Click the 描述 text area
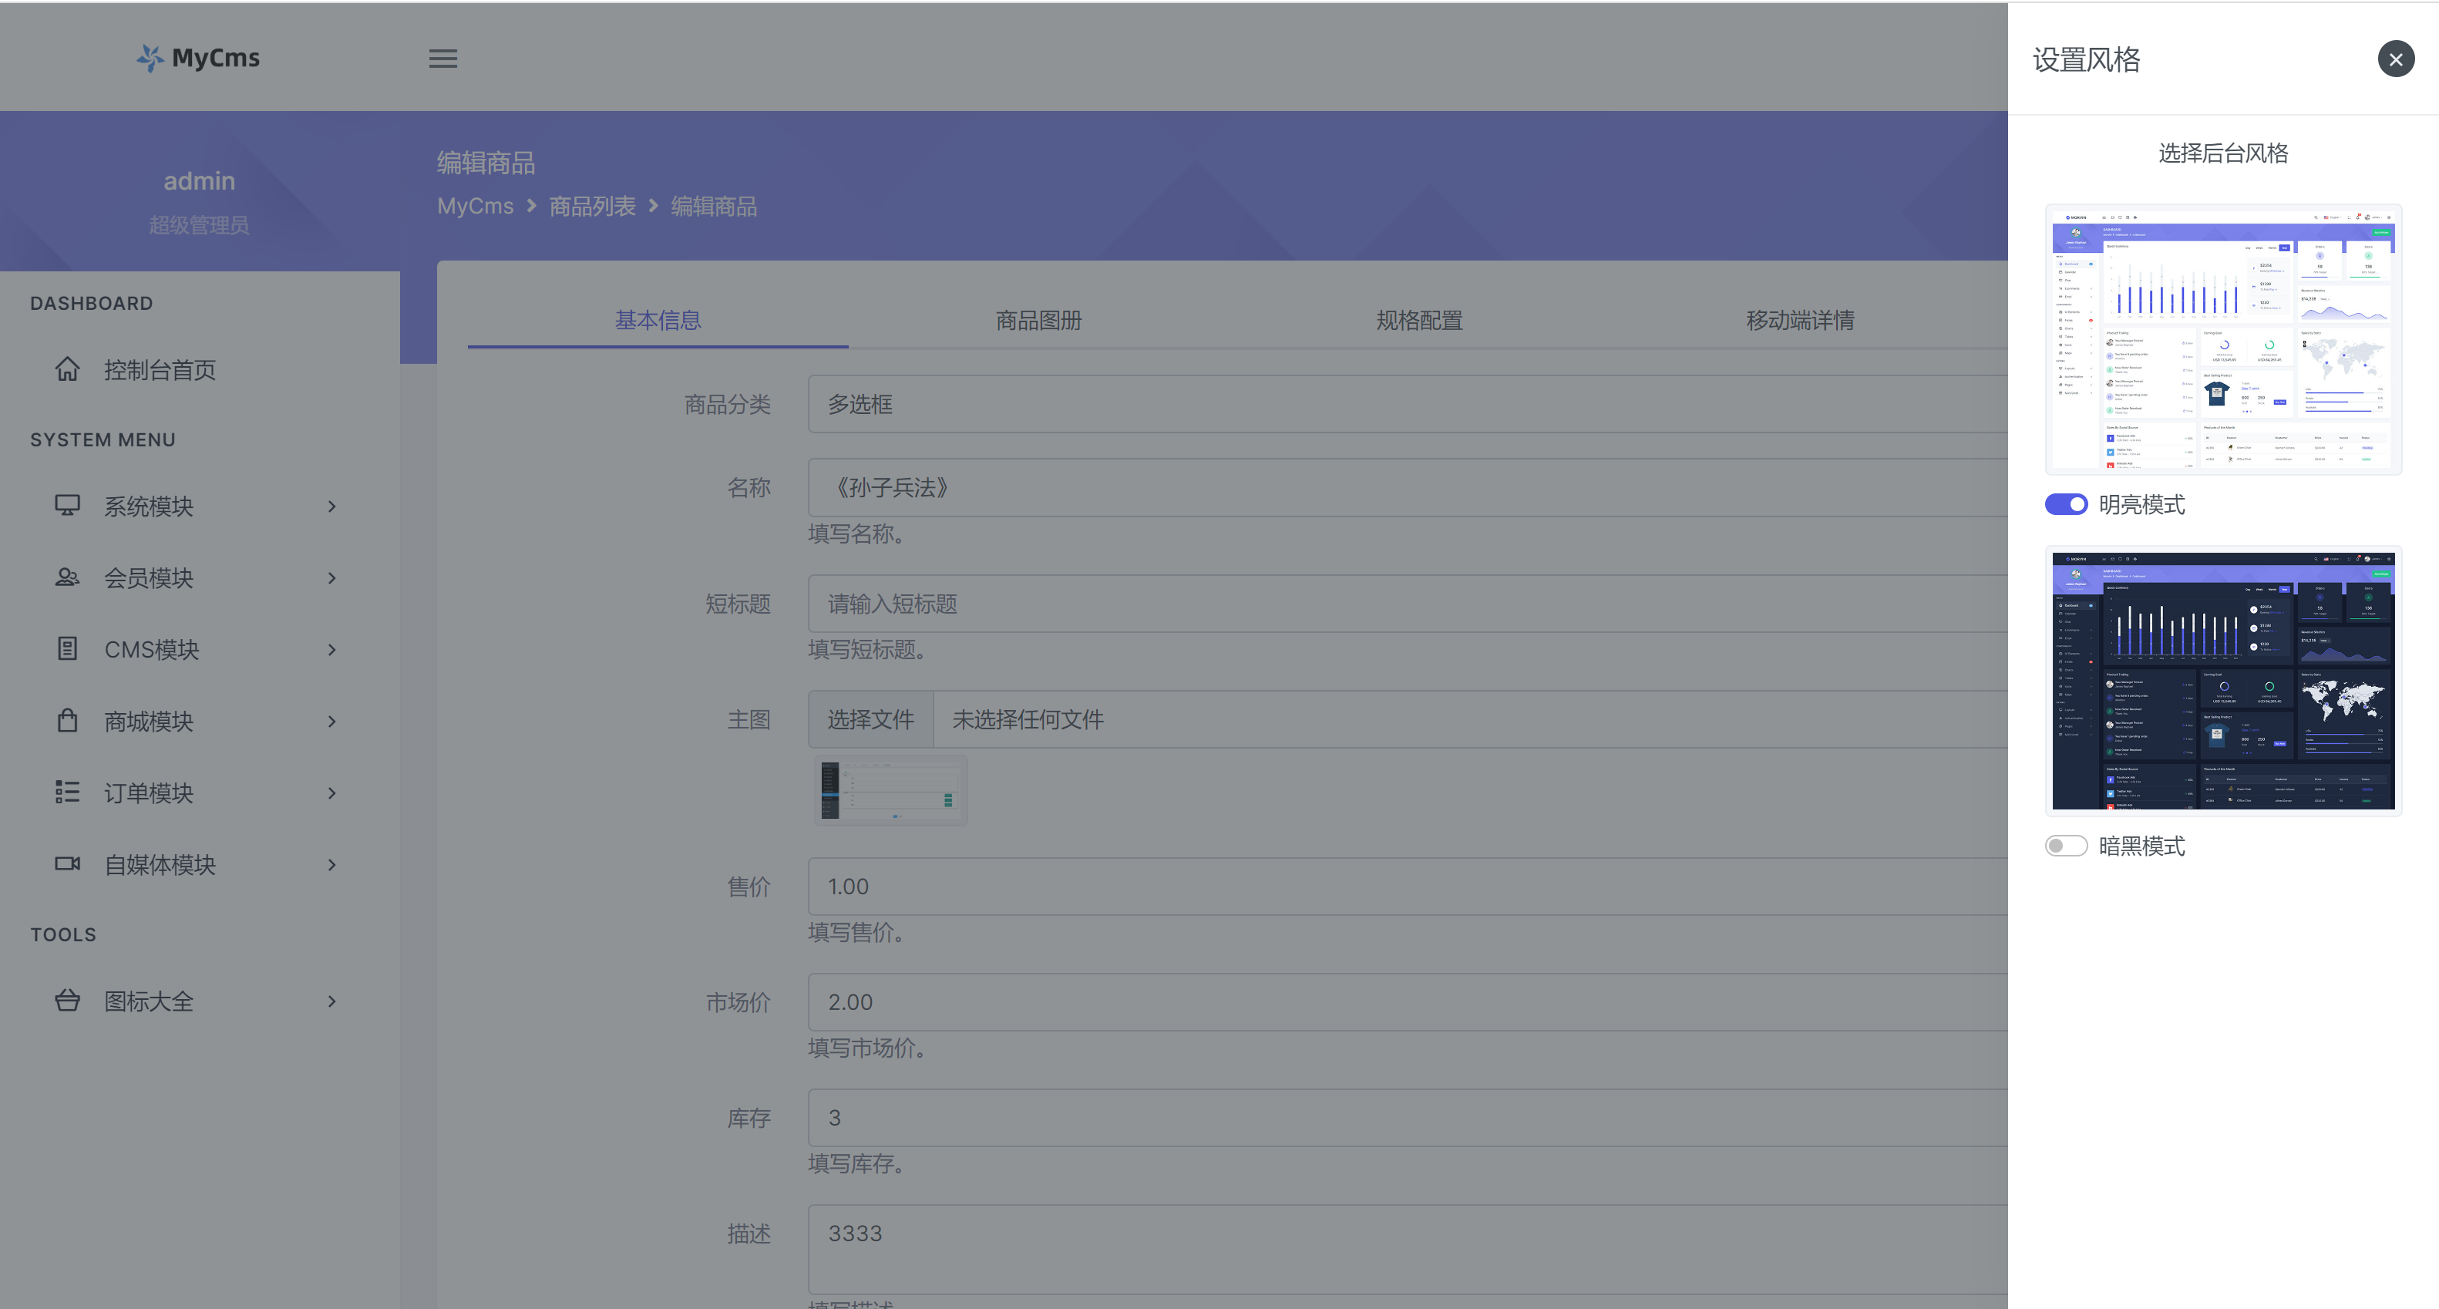This screenshot has height=1309, width=2439. tap(1407, 1248)
